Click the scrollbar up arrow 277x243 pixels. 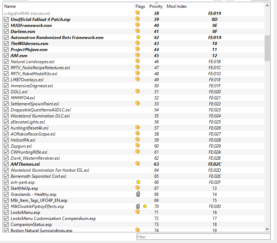click(x=267, y=5)
